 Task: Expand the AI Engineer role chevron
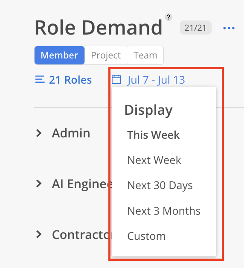(x=39, y=184)
